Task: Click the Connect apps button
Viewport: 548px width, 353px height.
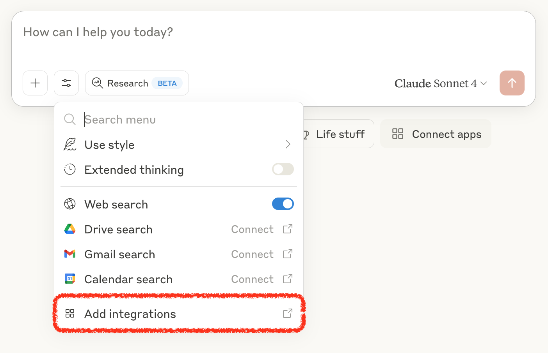Action: point(436,134)
